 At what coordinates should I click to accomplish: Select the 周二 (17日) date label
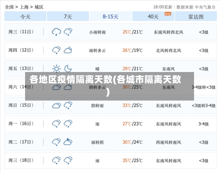tap(21, 142)
